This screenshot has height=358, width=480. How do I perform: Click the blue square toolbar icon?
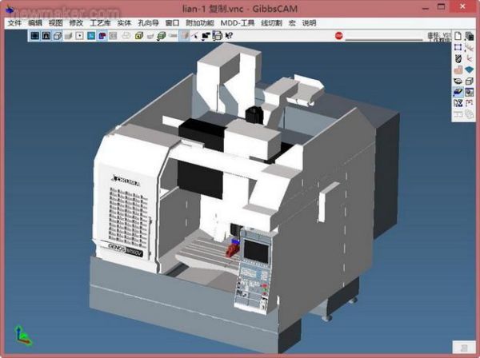pos(91,36)
